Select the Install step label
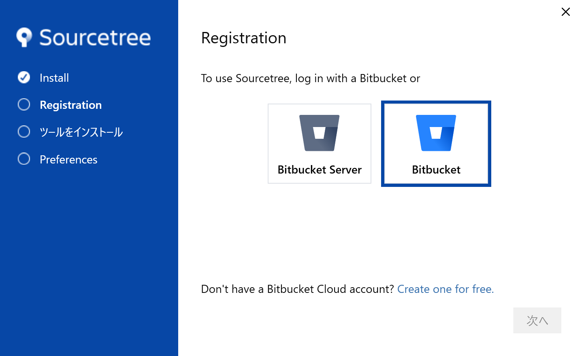This screenshot has width=584, height=356. click(54, 78)
